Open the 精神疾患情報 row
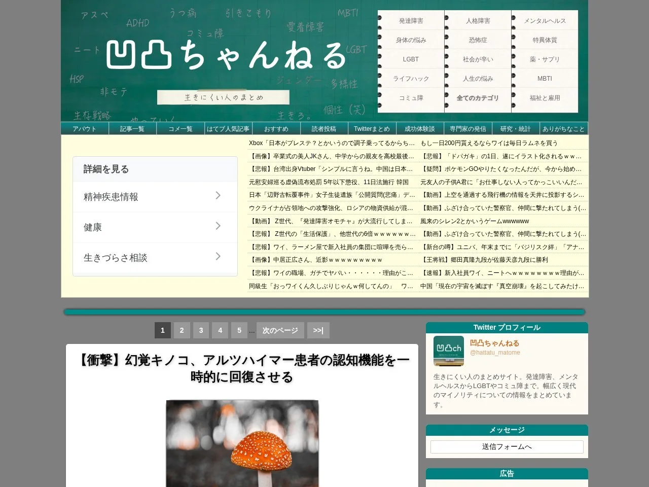Screen dimensions: 649x487 155,197
